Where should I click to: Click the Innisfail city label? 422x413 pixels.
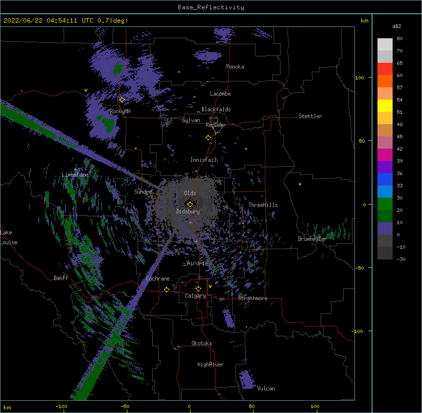(x=204, y=160)
